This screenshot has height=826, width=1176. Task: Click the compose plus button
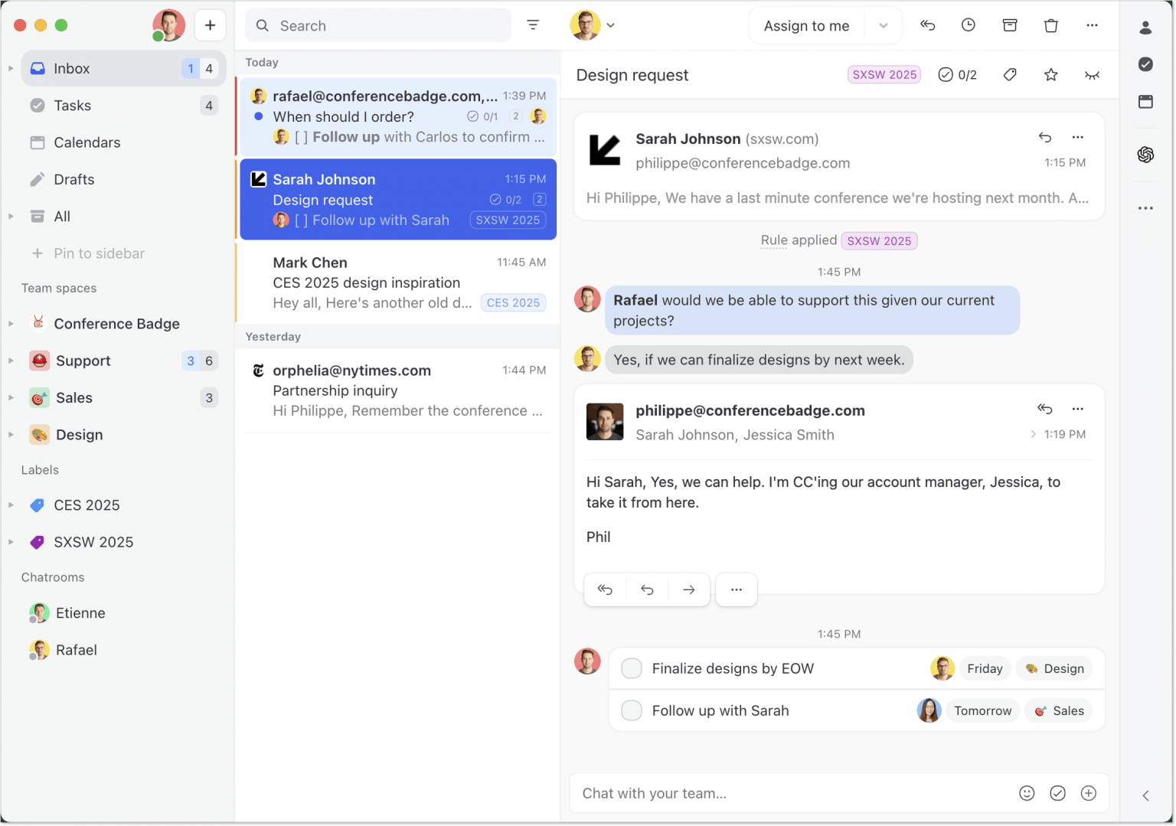click(x=210, y=25)
